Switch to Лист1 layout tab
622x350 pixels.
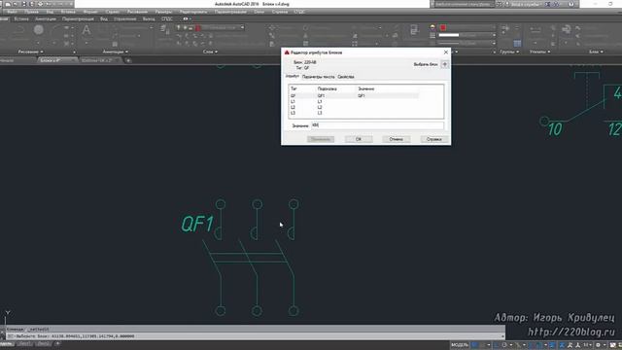(x=25, y=343)
